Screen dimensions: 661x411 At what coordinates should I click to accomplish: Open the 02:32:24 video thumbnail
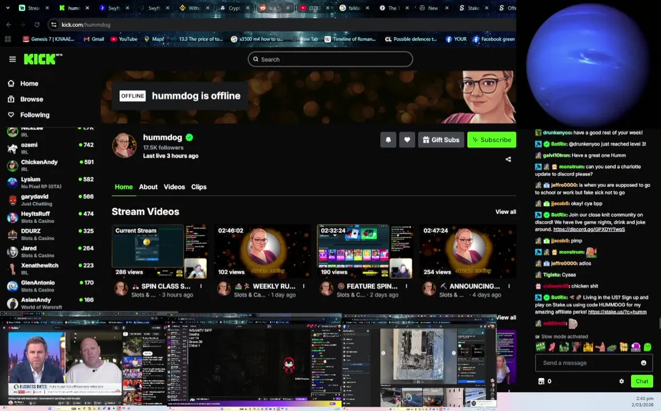[x=364, y=251]
